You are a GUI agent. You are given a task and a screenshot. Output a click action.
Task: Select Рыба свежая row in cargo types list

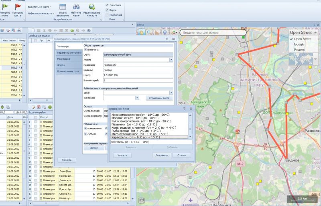click(149, 131)
